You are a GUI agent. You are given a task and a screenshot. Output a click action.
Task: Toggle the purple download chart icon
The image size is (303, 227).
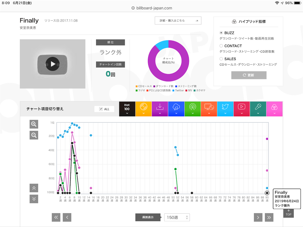[160, 109]
